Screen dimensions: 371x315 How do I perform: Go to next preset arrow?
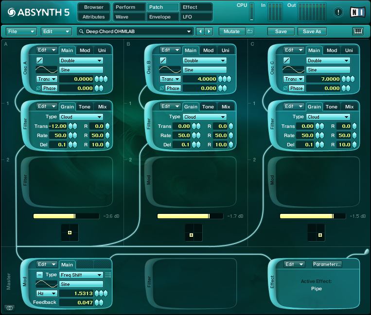pyautogui.click(x=209, y=31)
